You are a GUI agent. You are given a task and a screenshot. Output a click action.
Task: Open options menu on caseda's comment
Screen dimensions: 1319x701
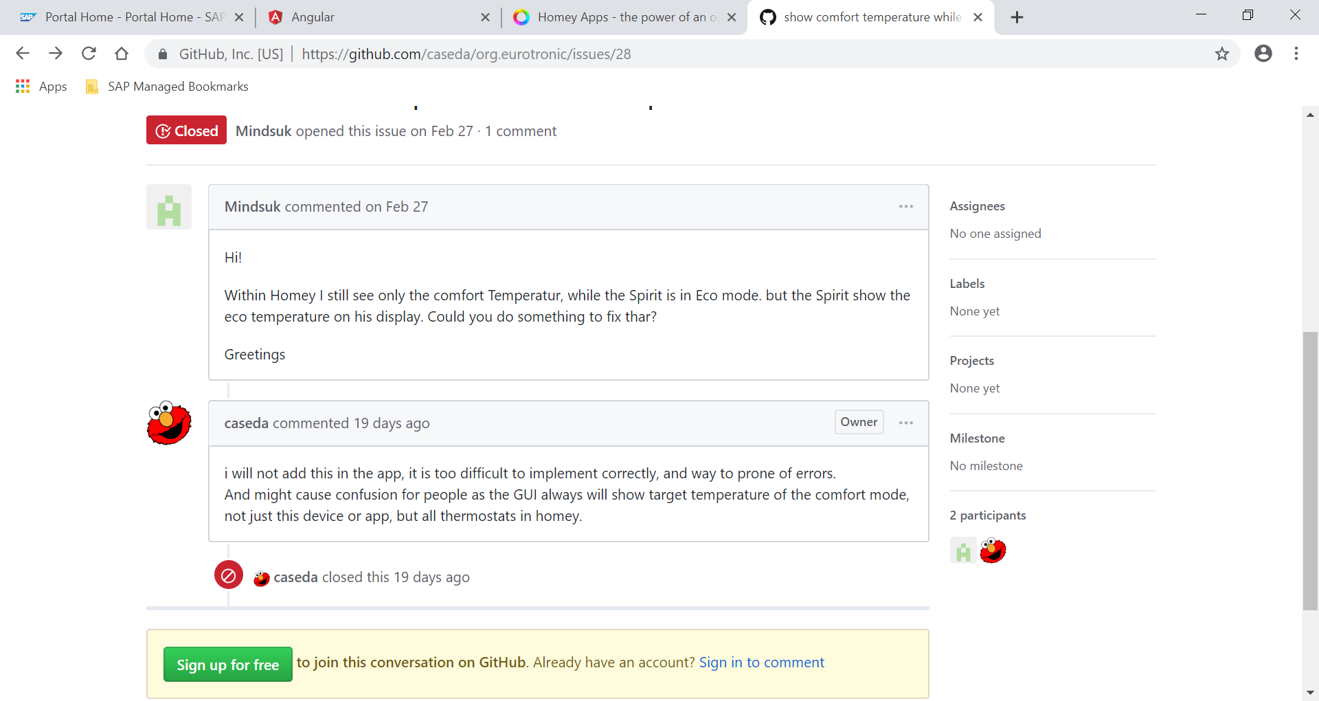point(905,423)
